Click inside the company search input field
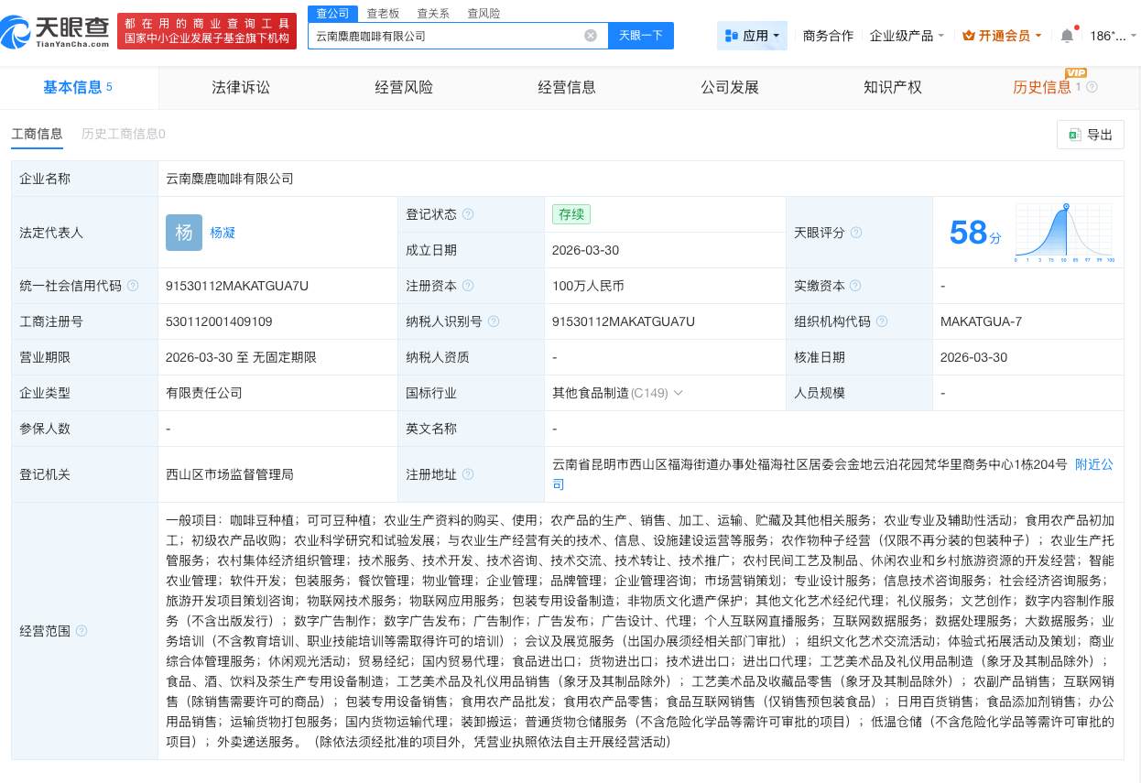 coord(449,36)
